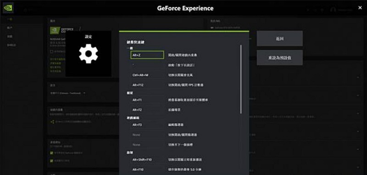367x175 pixels.
Task: Click the 重設為預設值 reset button
Action: [280, 57]
